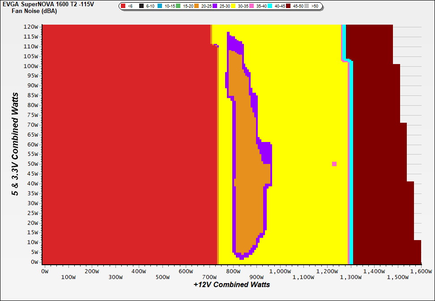Click the isolated pink square data point
Screen dimensions: 435x301
tap(334, 164)
